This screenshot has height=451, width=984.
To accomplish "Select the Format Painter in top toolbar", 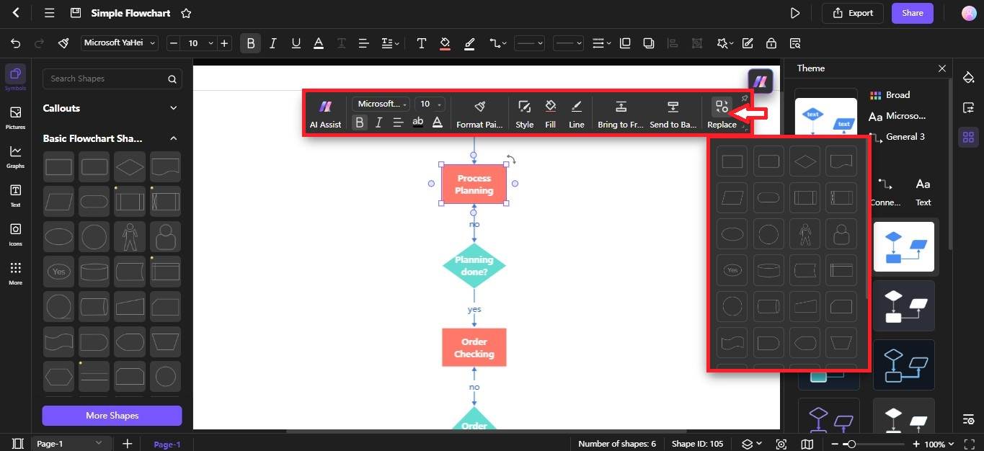I will [63, 43].
